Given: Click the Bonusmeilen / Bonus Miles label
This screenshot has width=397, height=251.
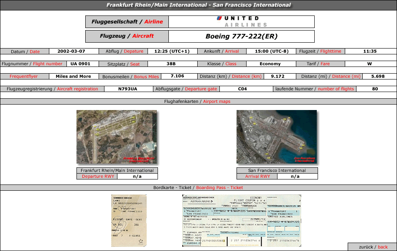Looking at the screenshot, I should click(130, 77).
